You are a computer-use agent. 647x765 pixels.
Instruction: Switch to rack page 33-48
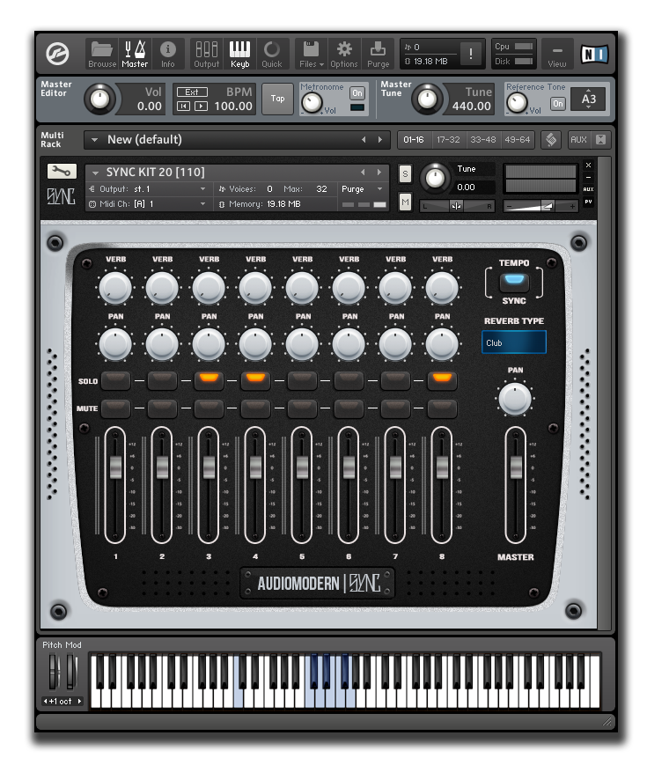[x=482, y=140]
